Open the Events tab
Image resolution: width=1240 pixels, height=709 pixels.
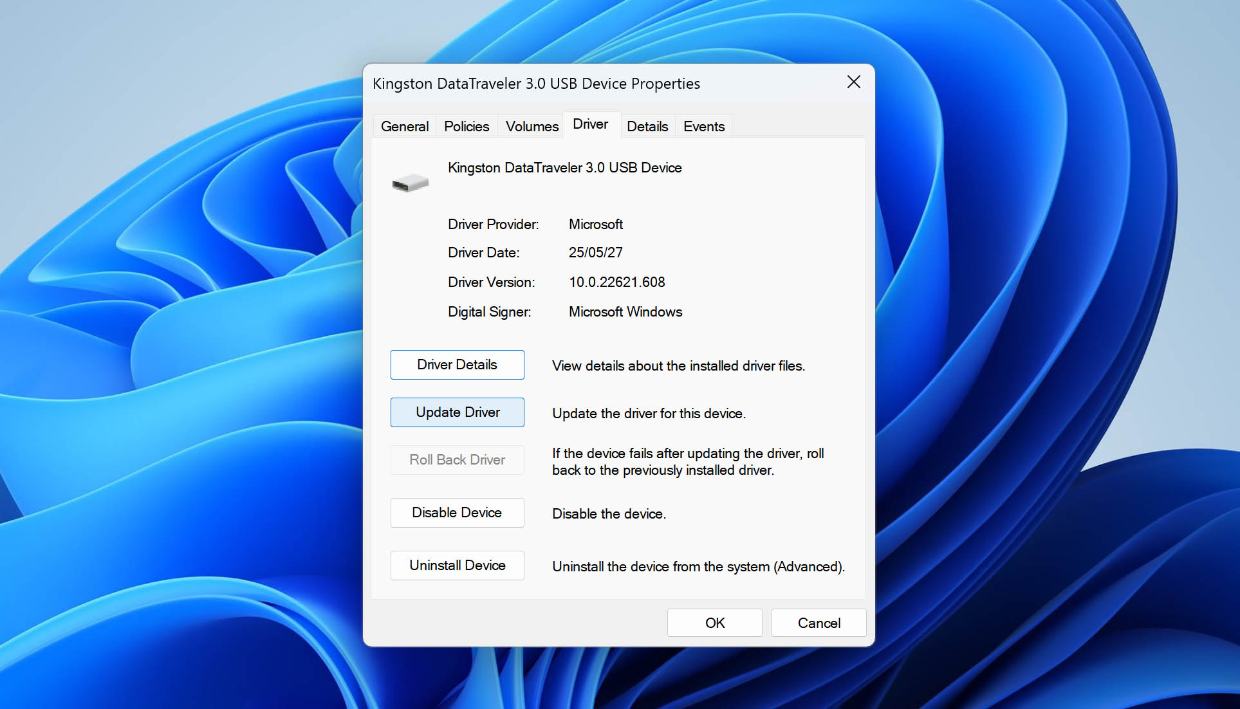(703, 126)
